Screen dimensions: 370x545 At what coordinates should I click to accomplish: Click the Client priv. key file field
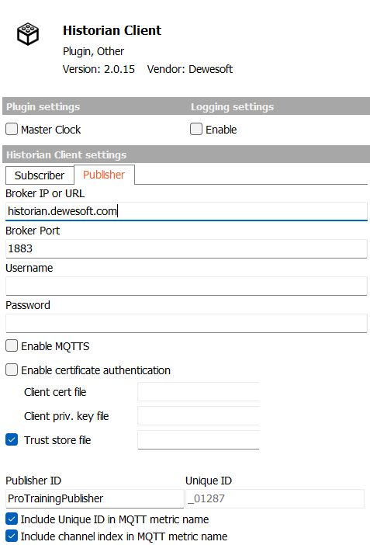pos(199,415)
